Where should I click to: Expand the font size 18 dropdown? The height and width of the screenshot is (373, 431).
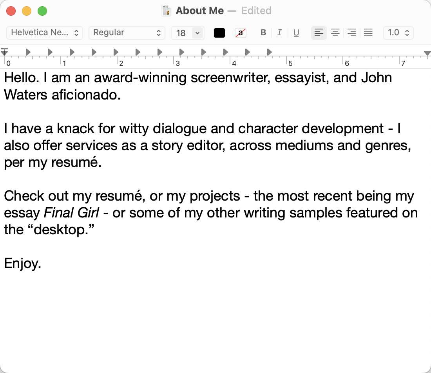click(x=197, y=33)
